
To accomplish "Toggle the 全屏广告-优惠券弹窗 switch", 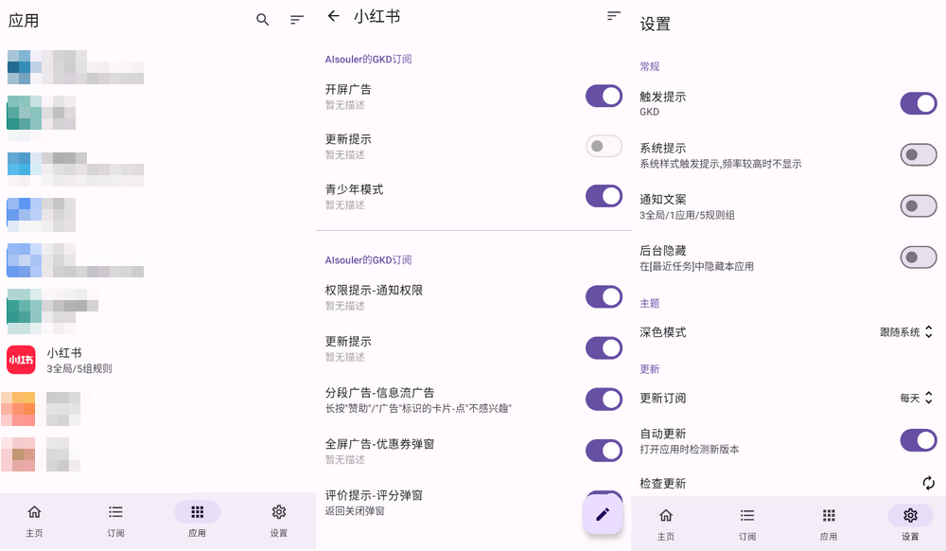I will (x=604, y=450).
